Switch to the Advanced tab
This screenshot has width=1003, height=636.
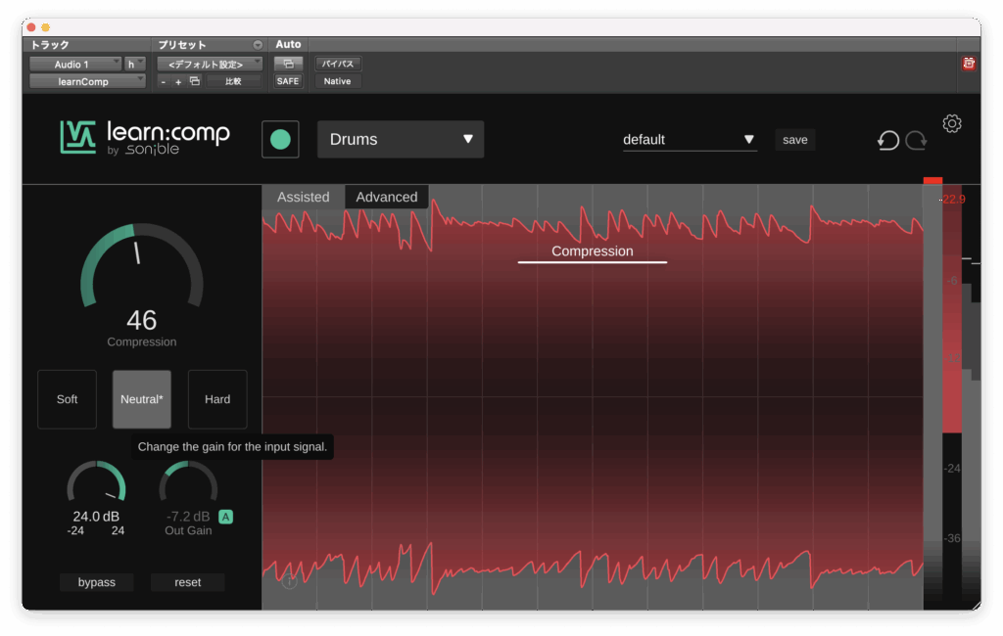[x=386, y=197]
